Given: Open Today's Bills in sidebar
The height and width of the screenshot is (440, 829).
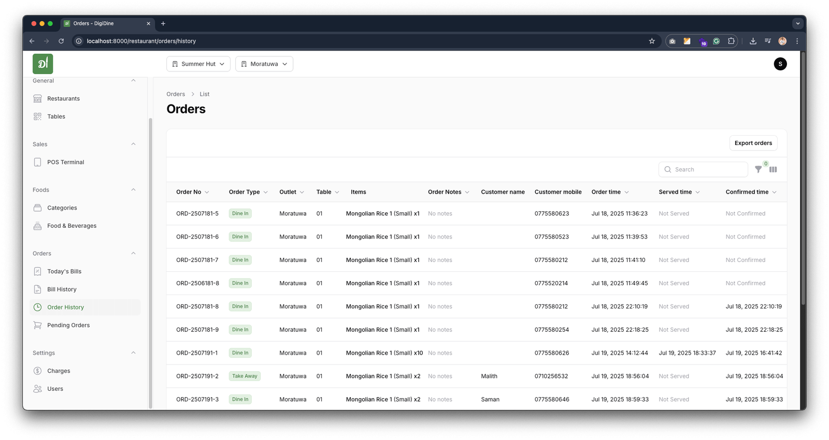Looking at the screenshot, I should (64, 271).
